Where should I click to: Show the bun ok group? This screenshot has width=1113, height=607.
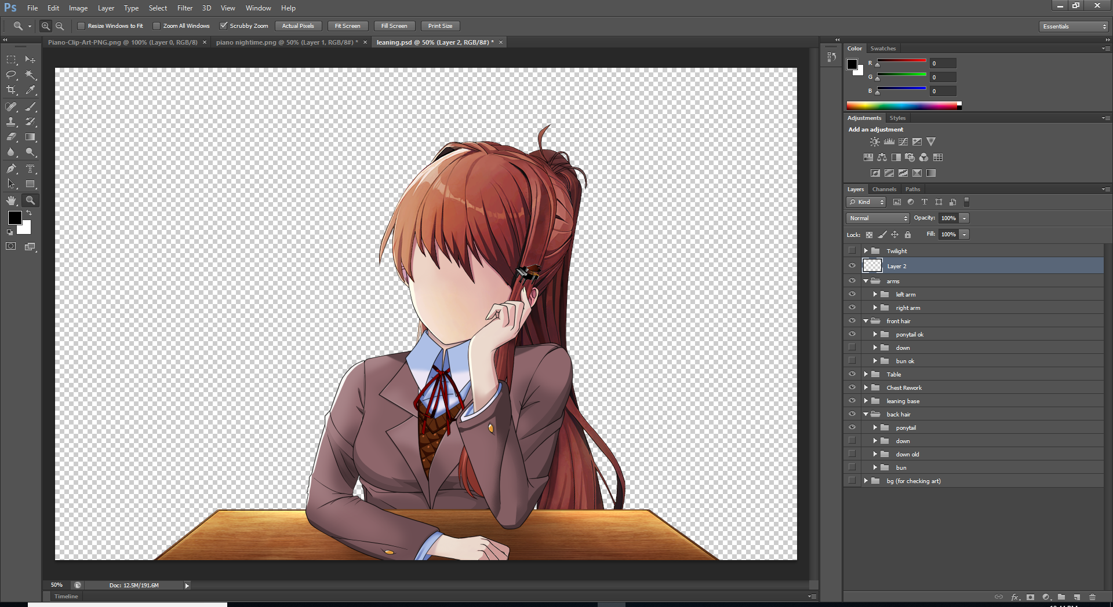click(x=852, y=361)
